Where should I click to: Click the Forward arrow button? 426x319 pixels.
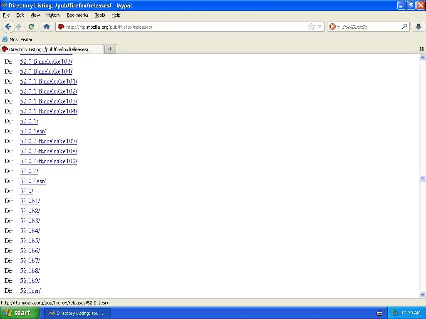tap(18, 27)
